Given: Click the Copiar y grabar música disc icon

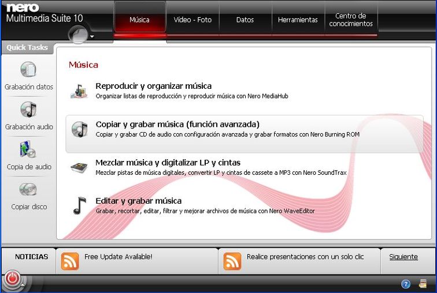Looking at the screenshot, I should click(x=79, y=129).
